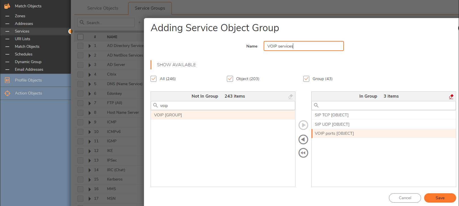Screen dimensions: 459x206
Task: Cancel adding the service group
Action: [x=405, y=198]
